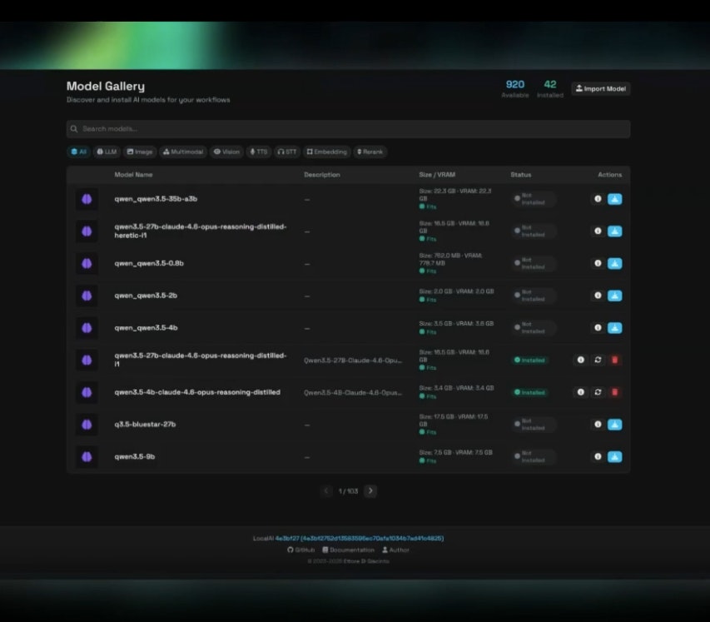The image size is (710, 622).
Task: Filter models by Rerank
Action: click(370, 152)
